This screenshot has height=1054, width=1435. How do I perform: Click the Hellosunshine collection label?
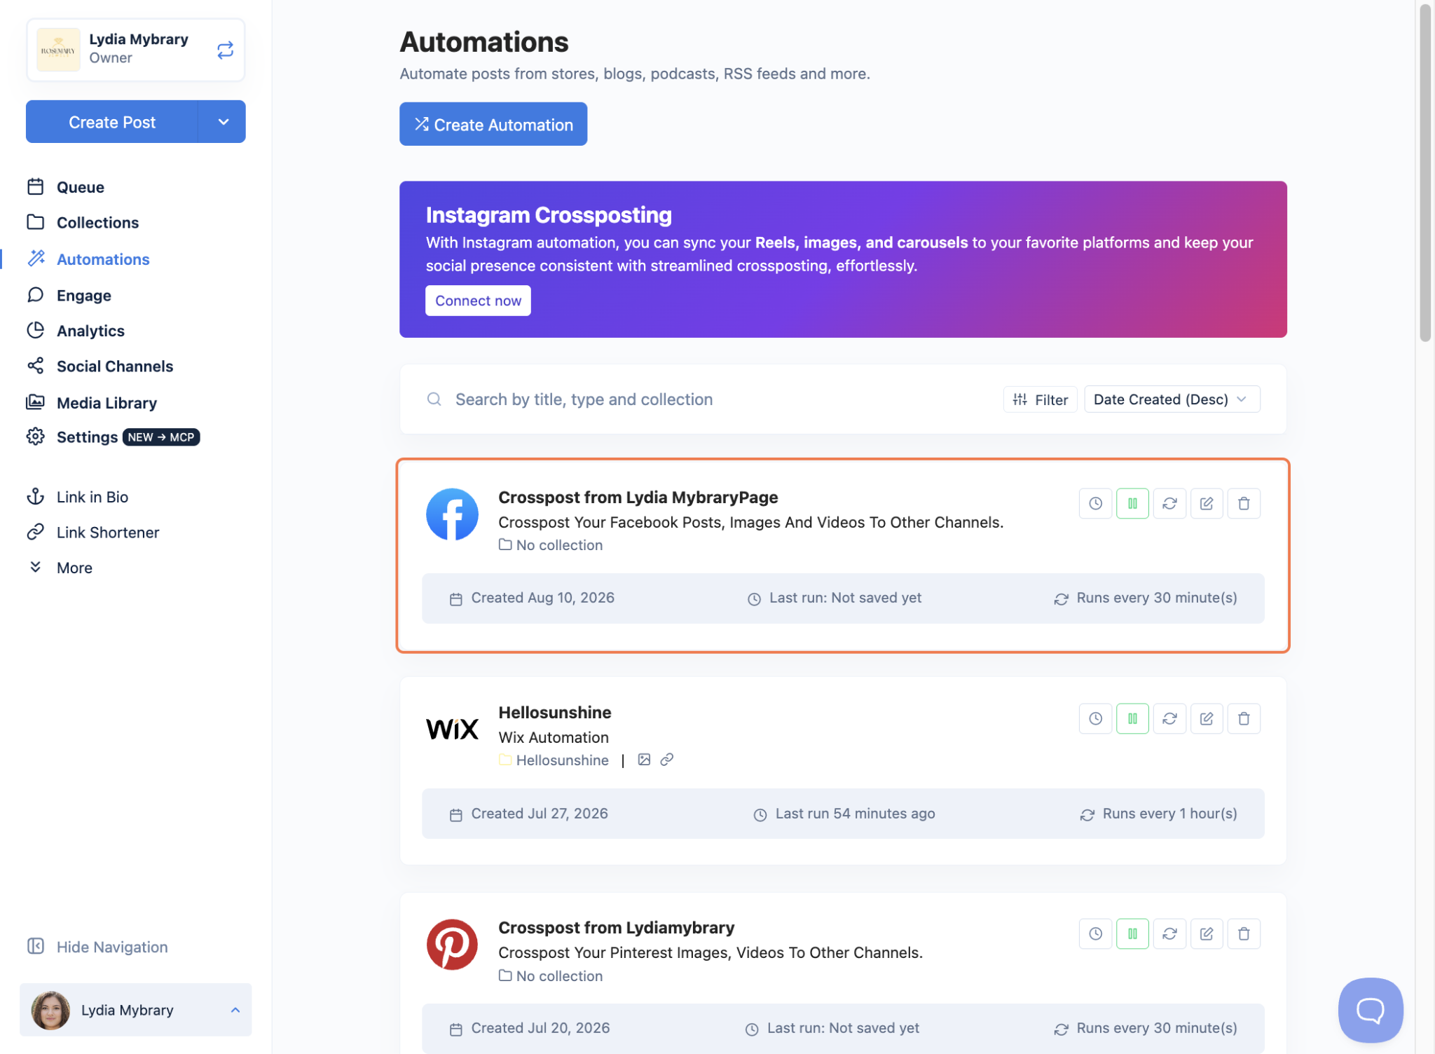click(x=562, y=760)
